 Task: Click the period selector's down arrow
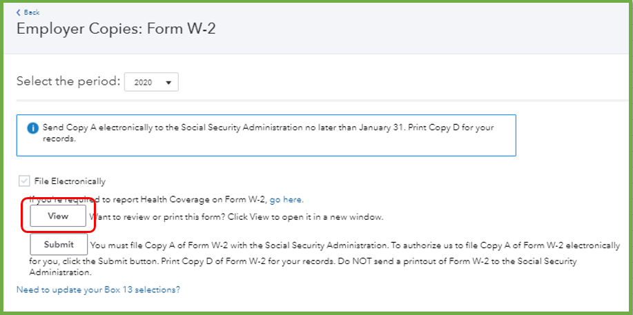click(x=168, y=83)
